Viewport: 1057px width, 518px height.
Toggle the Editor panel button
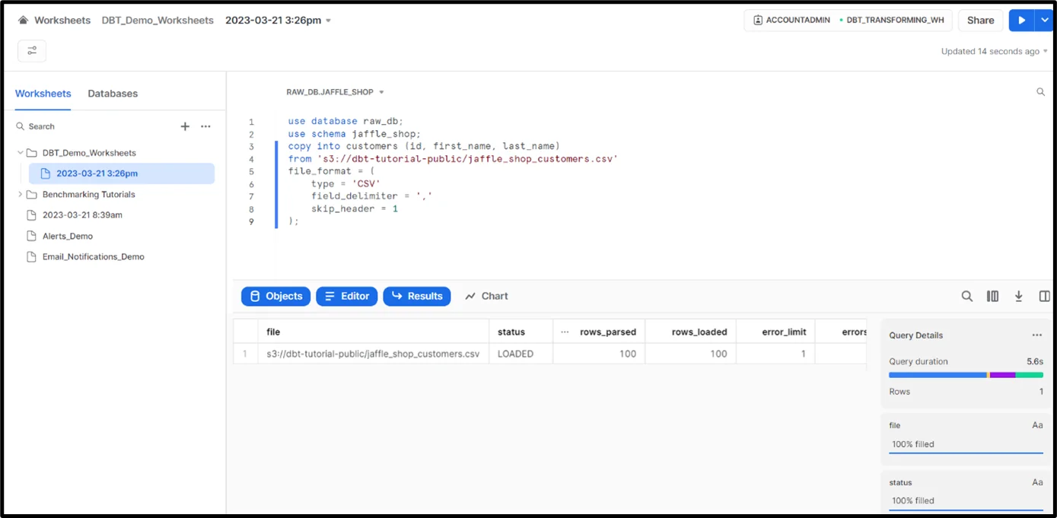[x=346, y=297]
